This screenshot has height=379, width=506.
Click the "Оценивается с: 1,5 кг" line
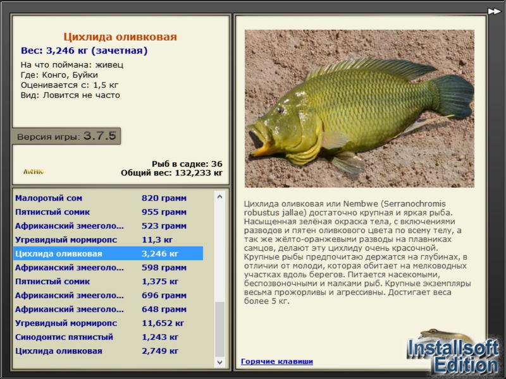point(70,85)
